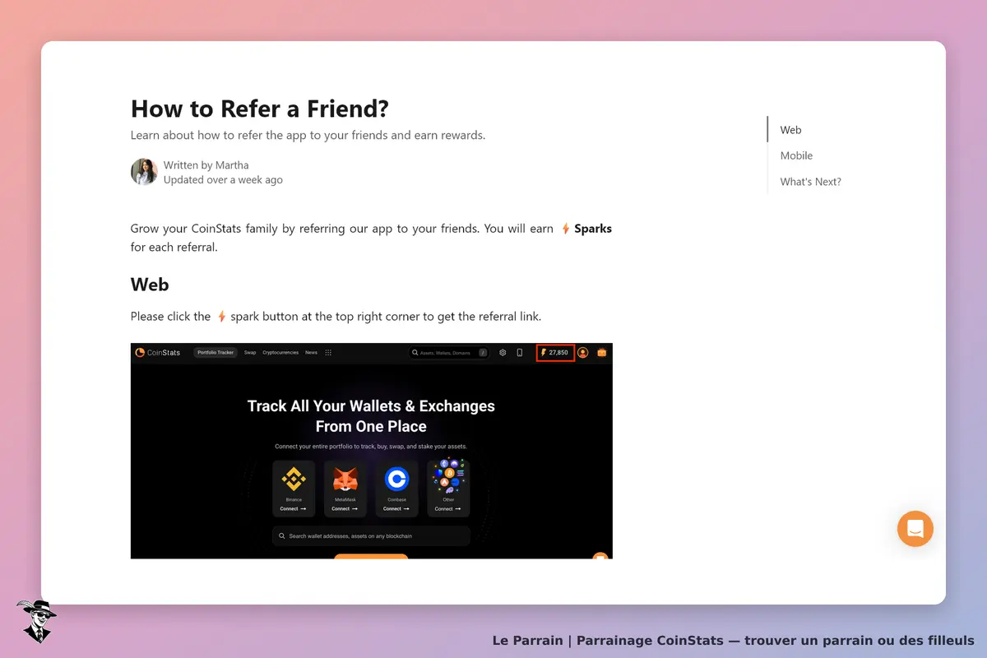
Task: Click the spark icon in Web instructions
Action: [x=220, y=317]
